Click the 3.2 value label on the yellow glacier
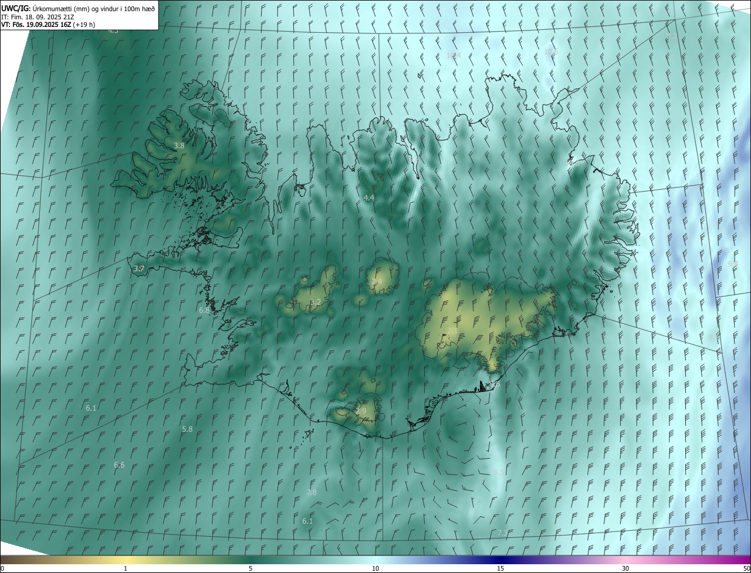Screen dimensions: 751x573 [316, 302]
